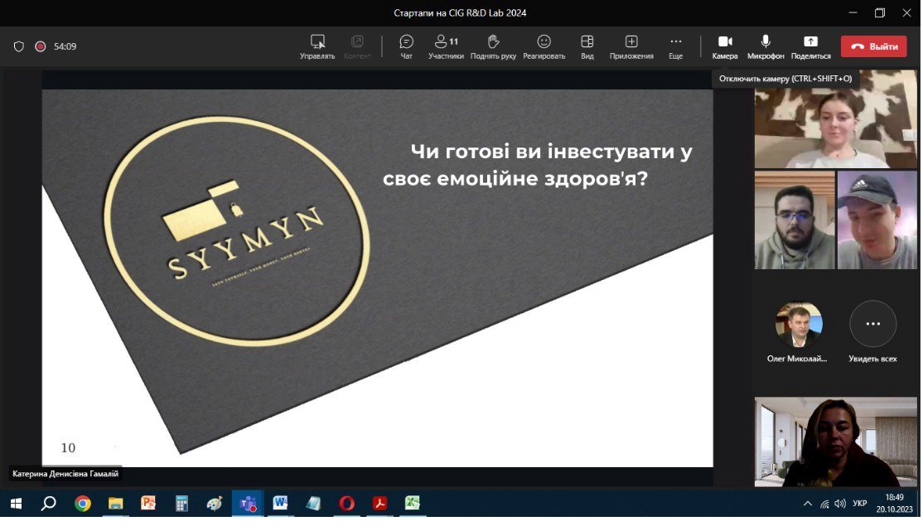Raise your hand in the meeting

click(x=493, y=46)
